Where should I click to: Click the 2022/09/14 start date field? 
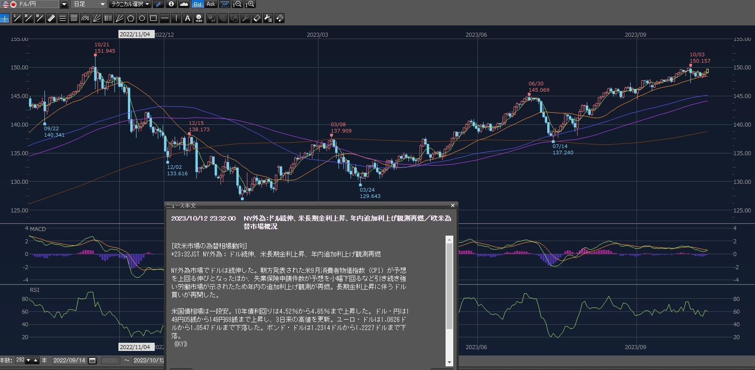(69, 360)
